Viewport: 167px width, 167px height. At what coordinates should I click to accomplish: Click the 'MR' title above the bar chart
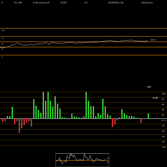click(149, 87)
